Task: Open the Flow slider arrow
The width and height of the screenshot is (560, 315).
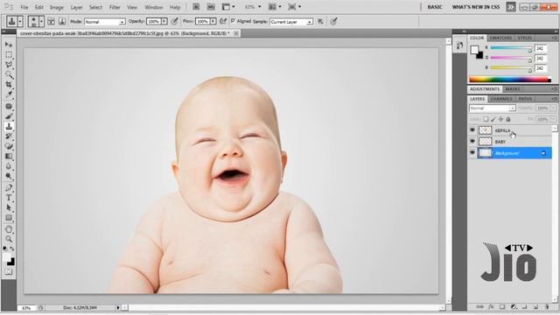Action: [213, 21]
